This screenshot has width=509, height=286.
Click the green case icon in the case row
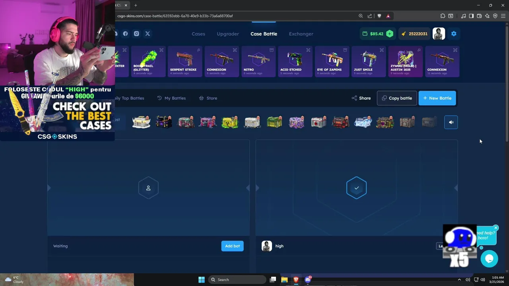(x=274, y=122)
